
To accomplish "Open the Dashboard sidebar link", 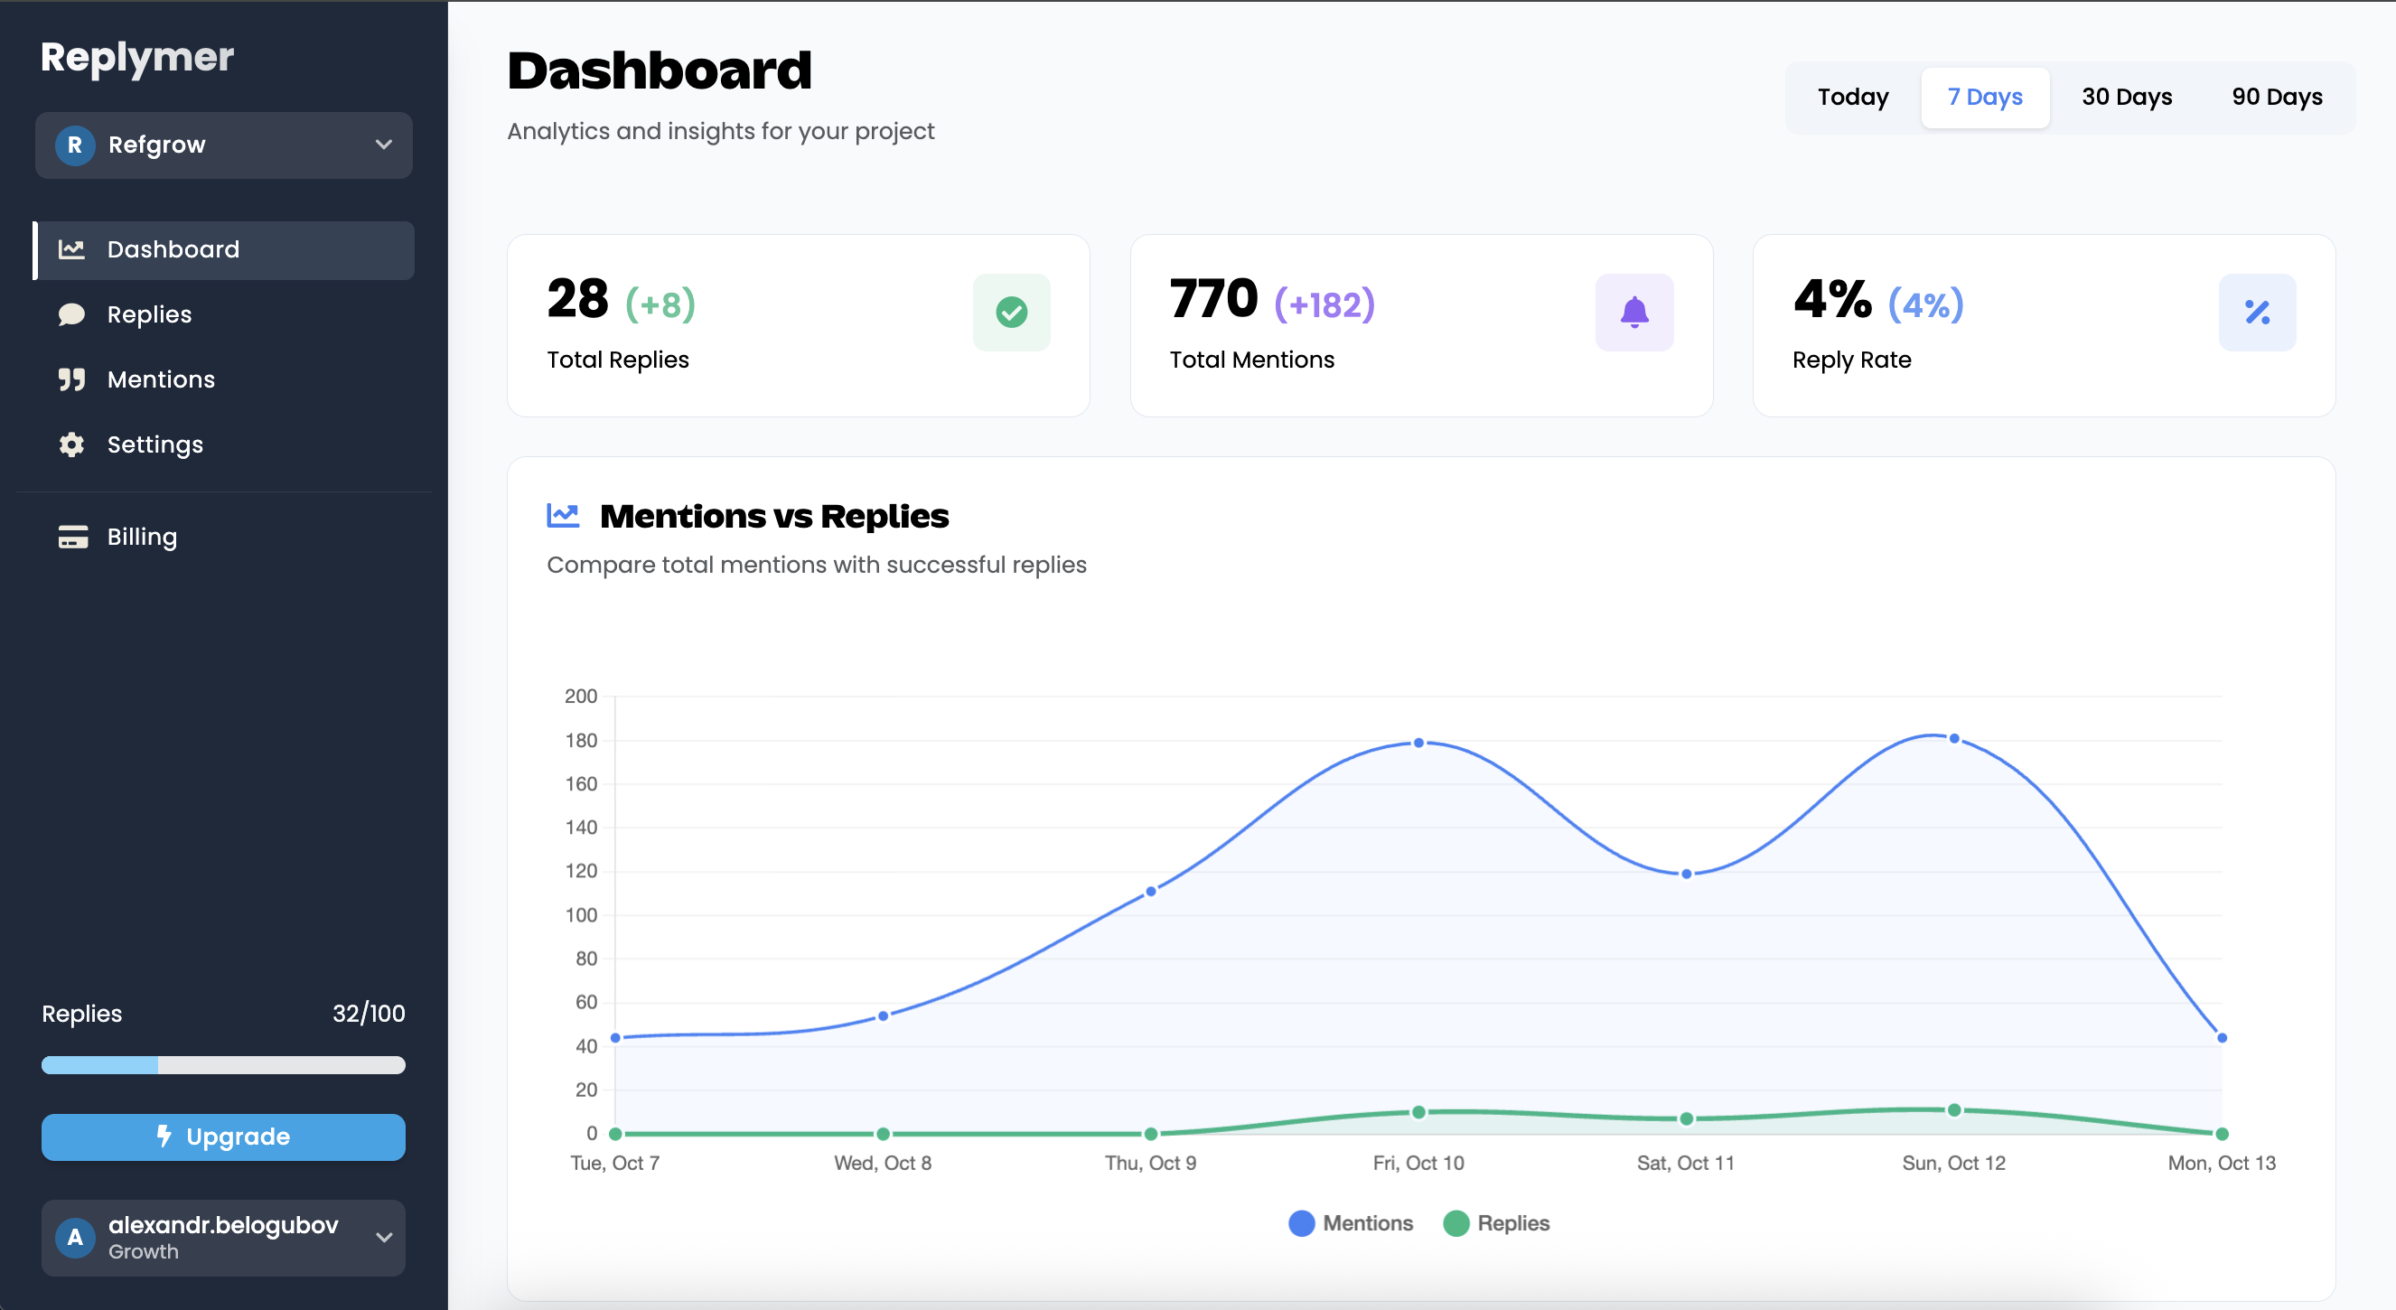I will [173, 249].
